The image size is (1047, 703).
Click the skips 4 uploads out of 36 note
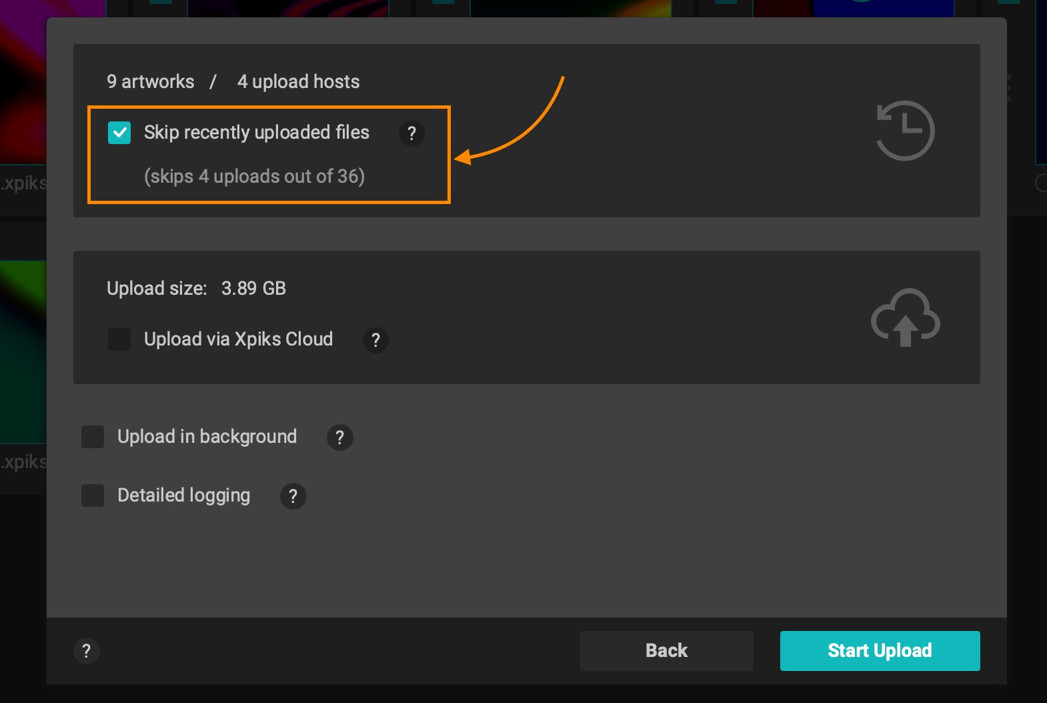coord(254,176)
